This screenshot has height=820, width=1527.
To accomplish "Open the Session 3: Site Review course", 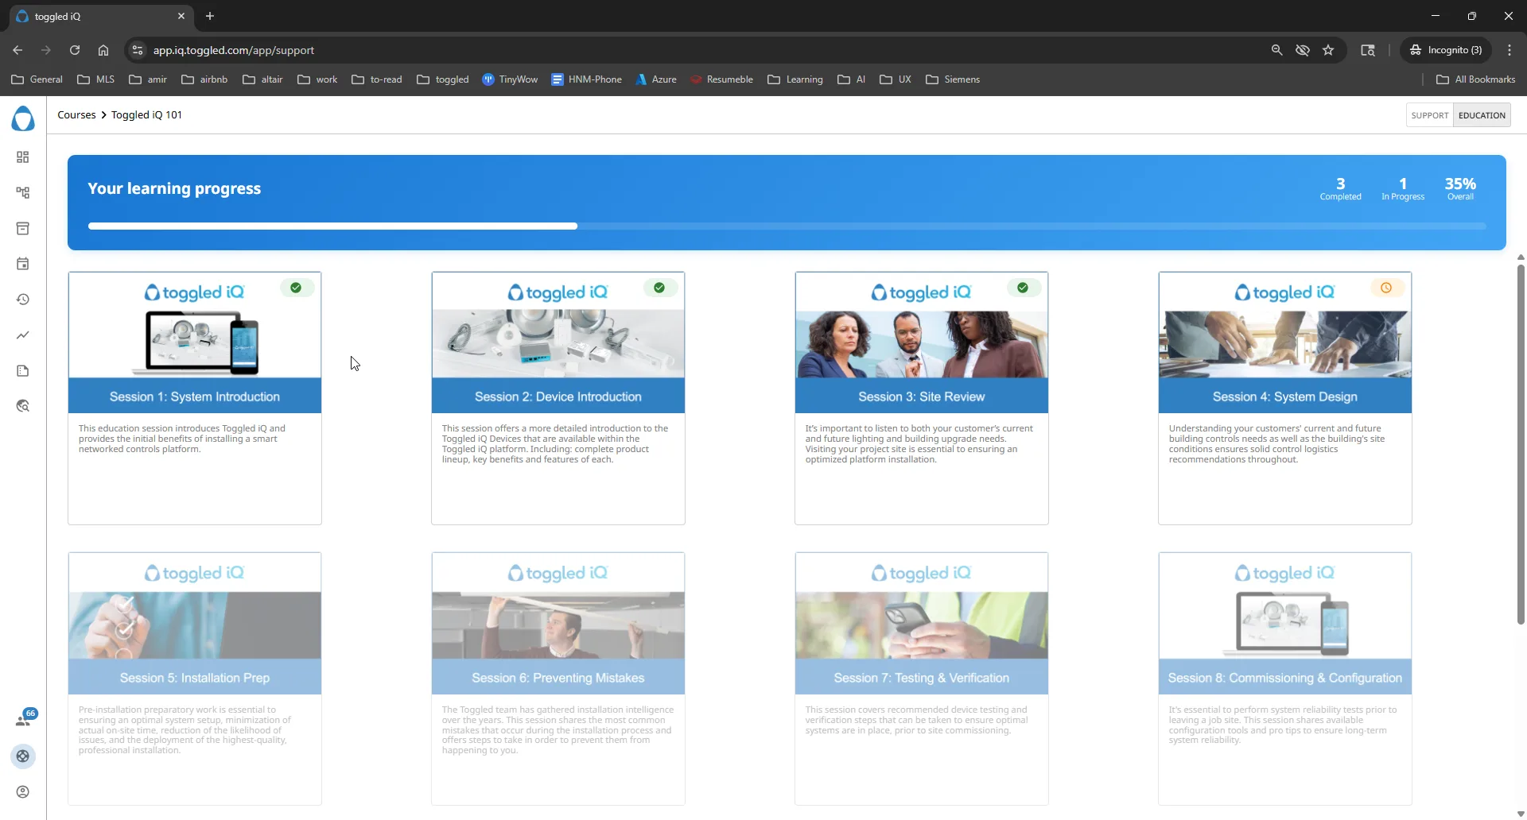I will (922, 398).
